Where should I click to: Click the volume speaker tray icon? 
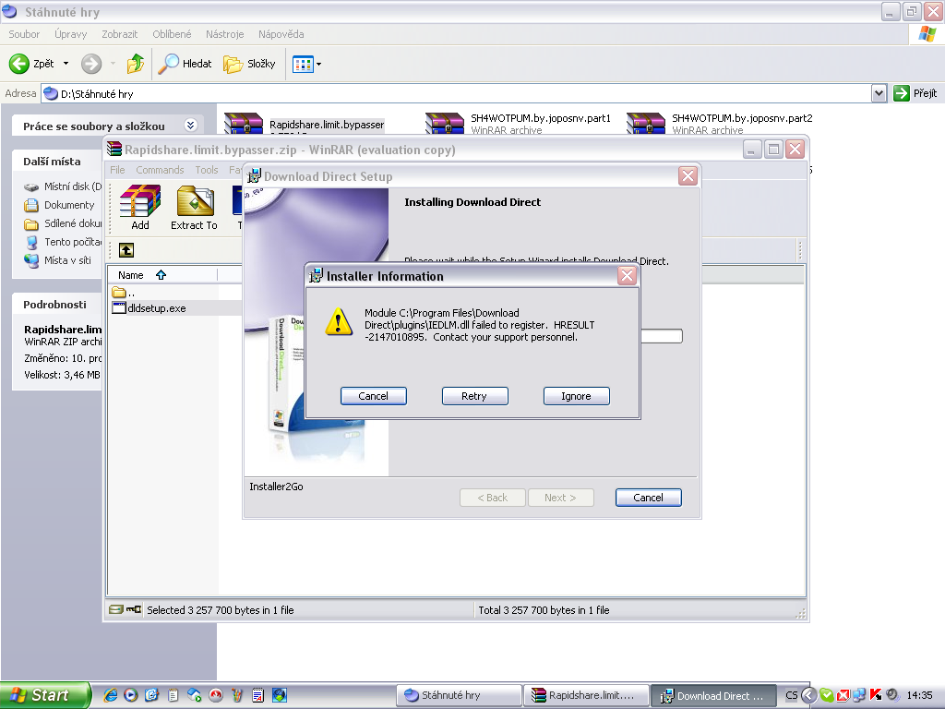pyautogui.click(x=892, y=695)
